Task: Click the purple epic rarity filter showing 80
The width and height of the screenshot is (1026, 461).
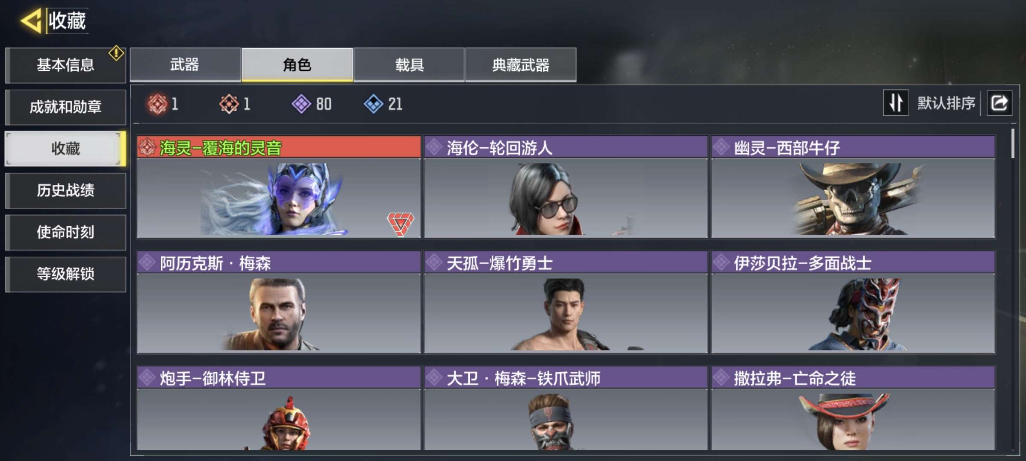Action: click(x=312, y=104)
